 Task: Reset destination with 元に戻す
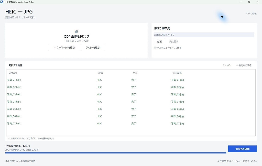pyautogui.click(x=174, y=42)
